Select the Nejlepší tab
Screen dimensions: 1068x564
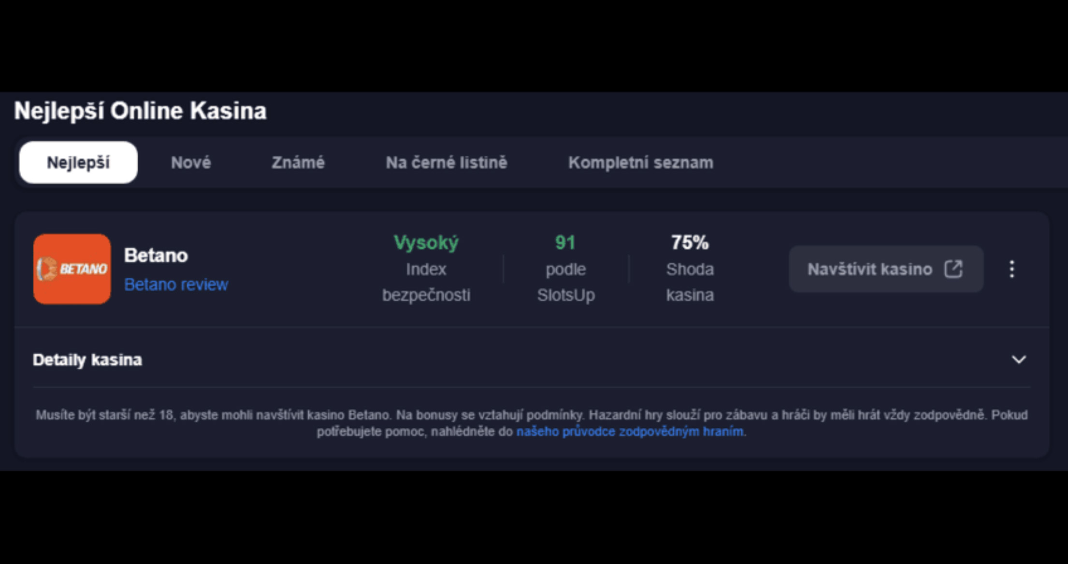[x=78, y=162]
